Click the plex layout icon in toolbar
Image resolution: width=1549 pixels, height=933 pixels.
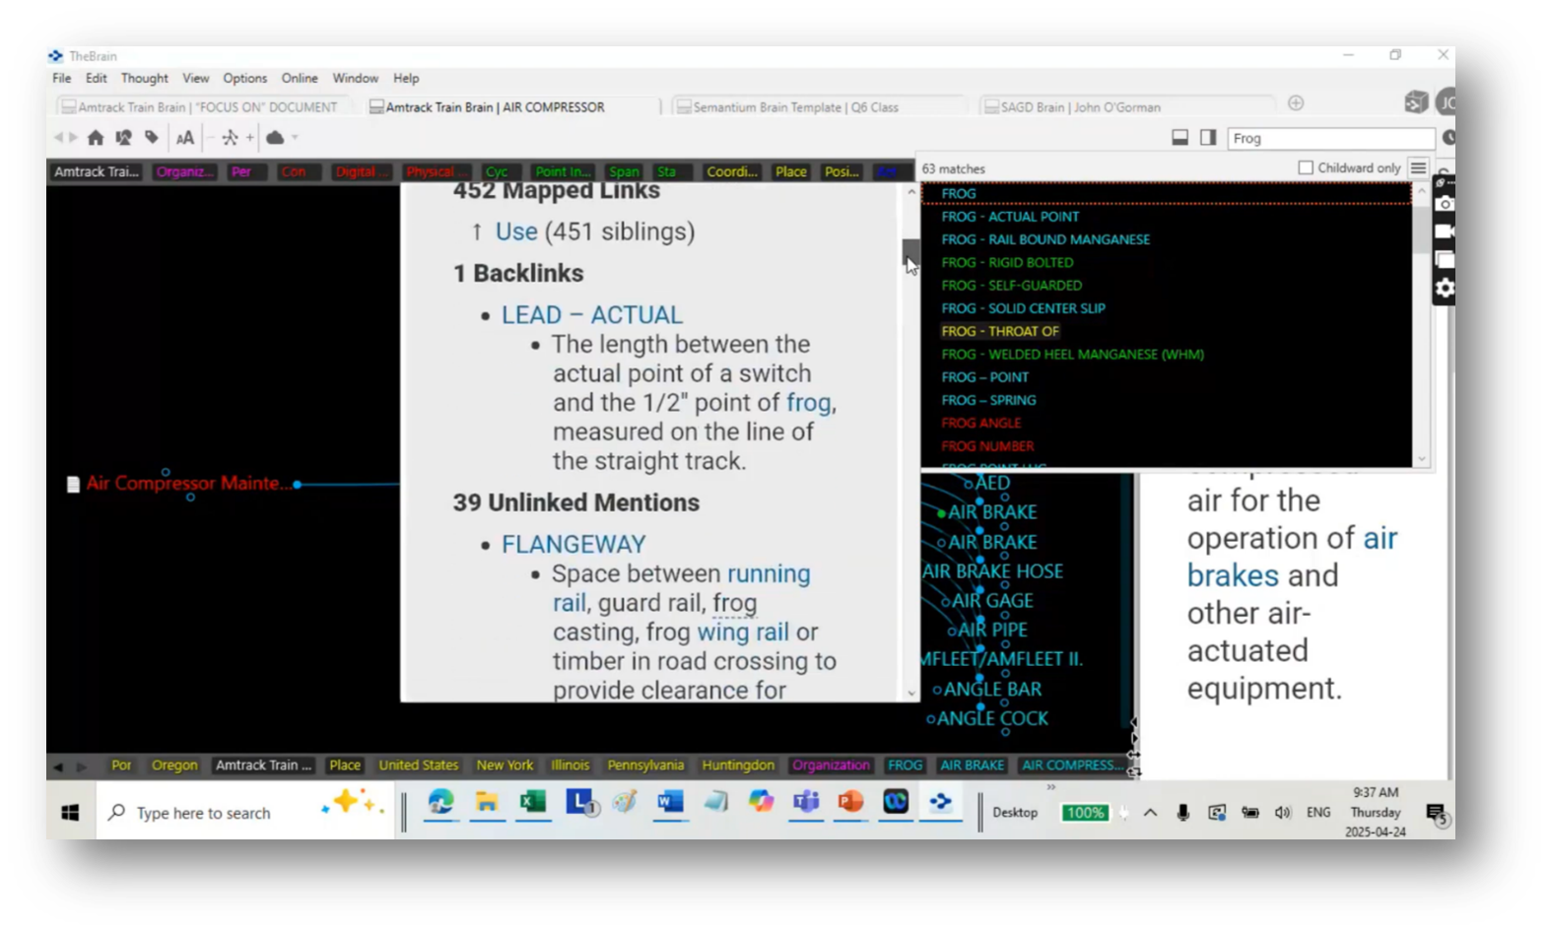(230, 138)
